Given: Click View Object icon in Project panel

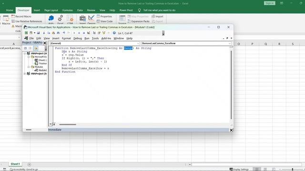Looking at the screenshot, I should click(x=30, y=48).
